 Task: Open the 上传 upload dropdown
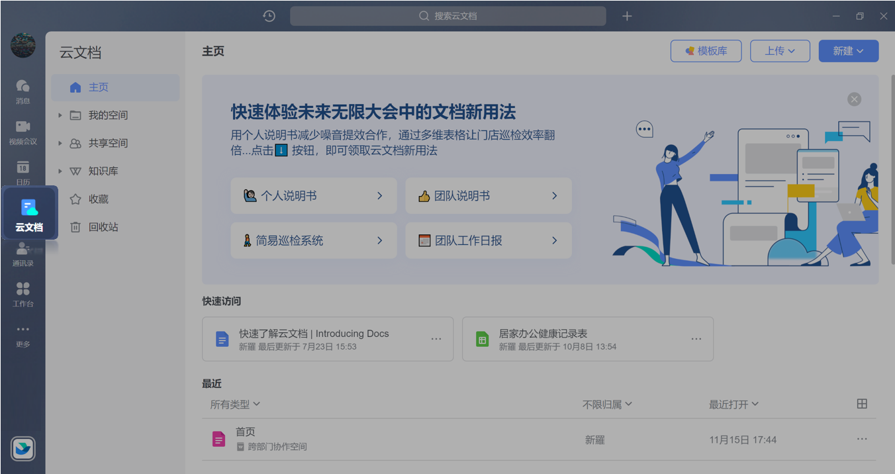(781, 51)
